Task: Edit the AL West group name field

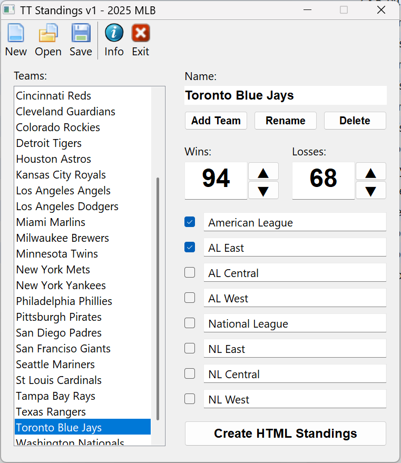Action: [x=295, y=298]
